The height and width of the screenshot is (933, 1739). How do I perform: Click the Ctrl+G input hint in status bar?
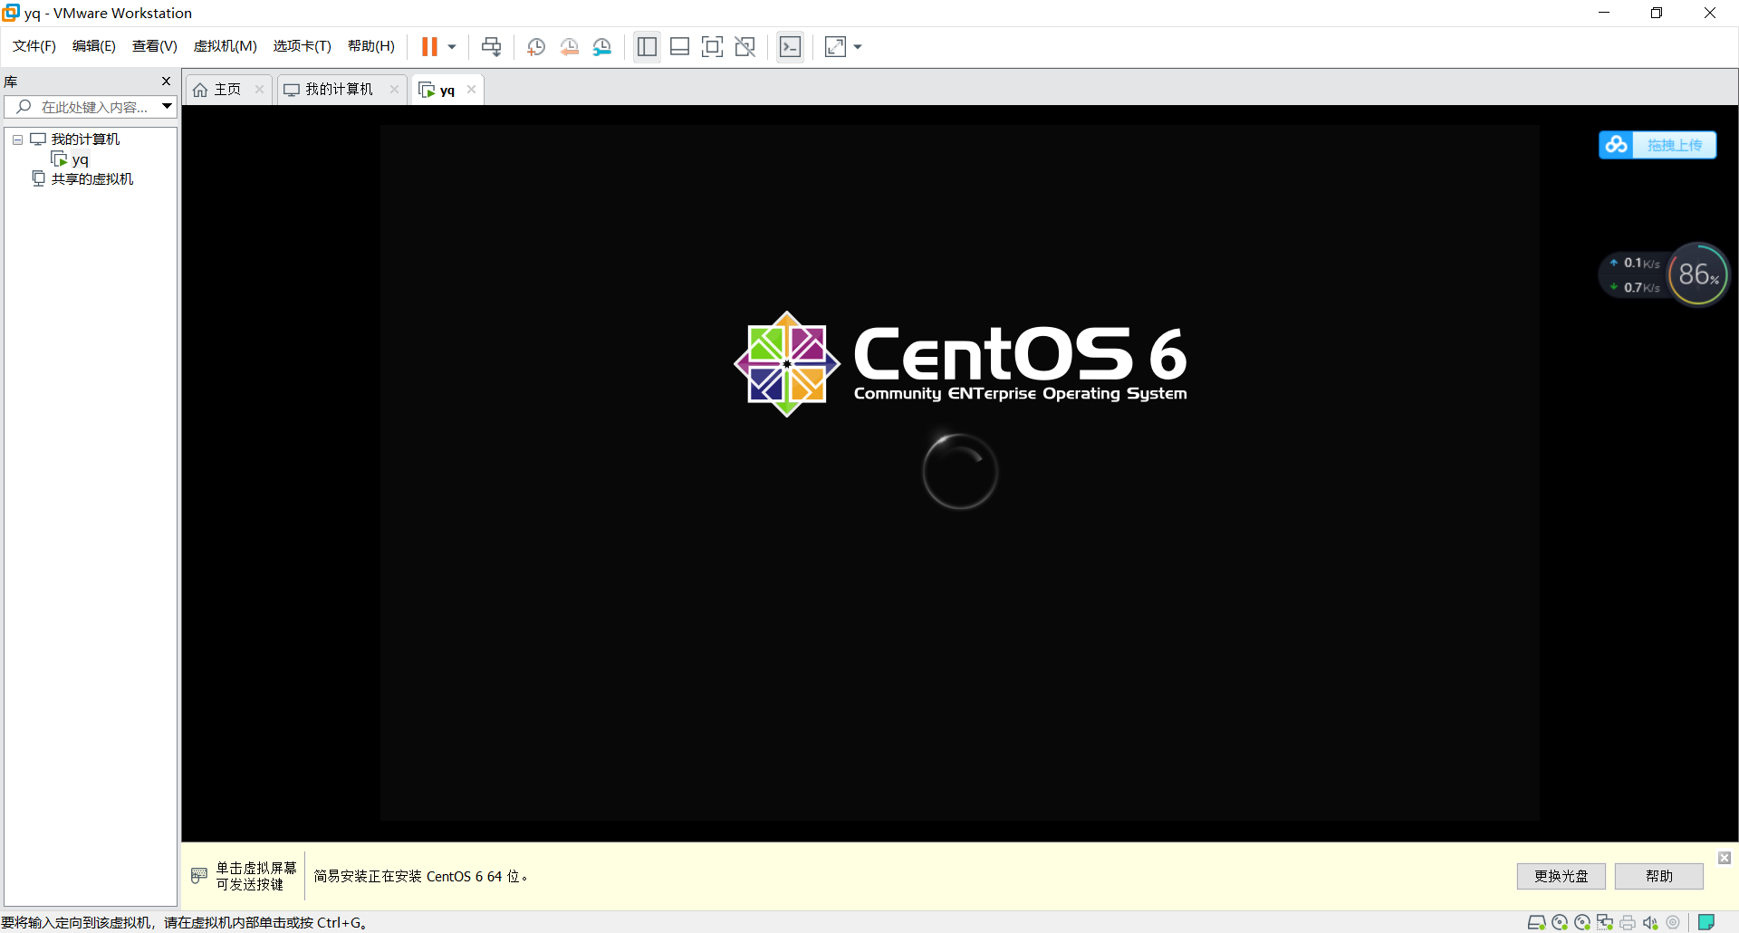pyautogui.click(x=184, y=923)
